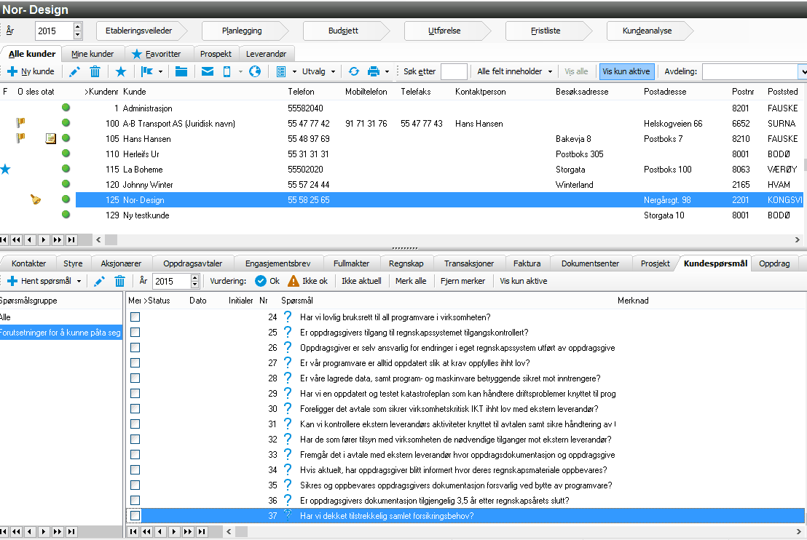The height and width of the screenshot is (540, 807).
Task: Open the flag icon dropdown arrow
Action: (x=160, y=72)
